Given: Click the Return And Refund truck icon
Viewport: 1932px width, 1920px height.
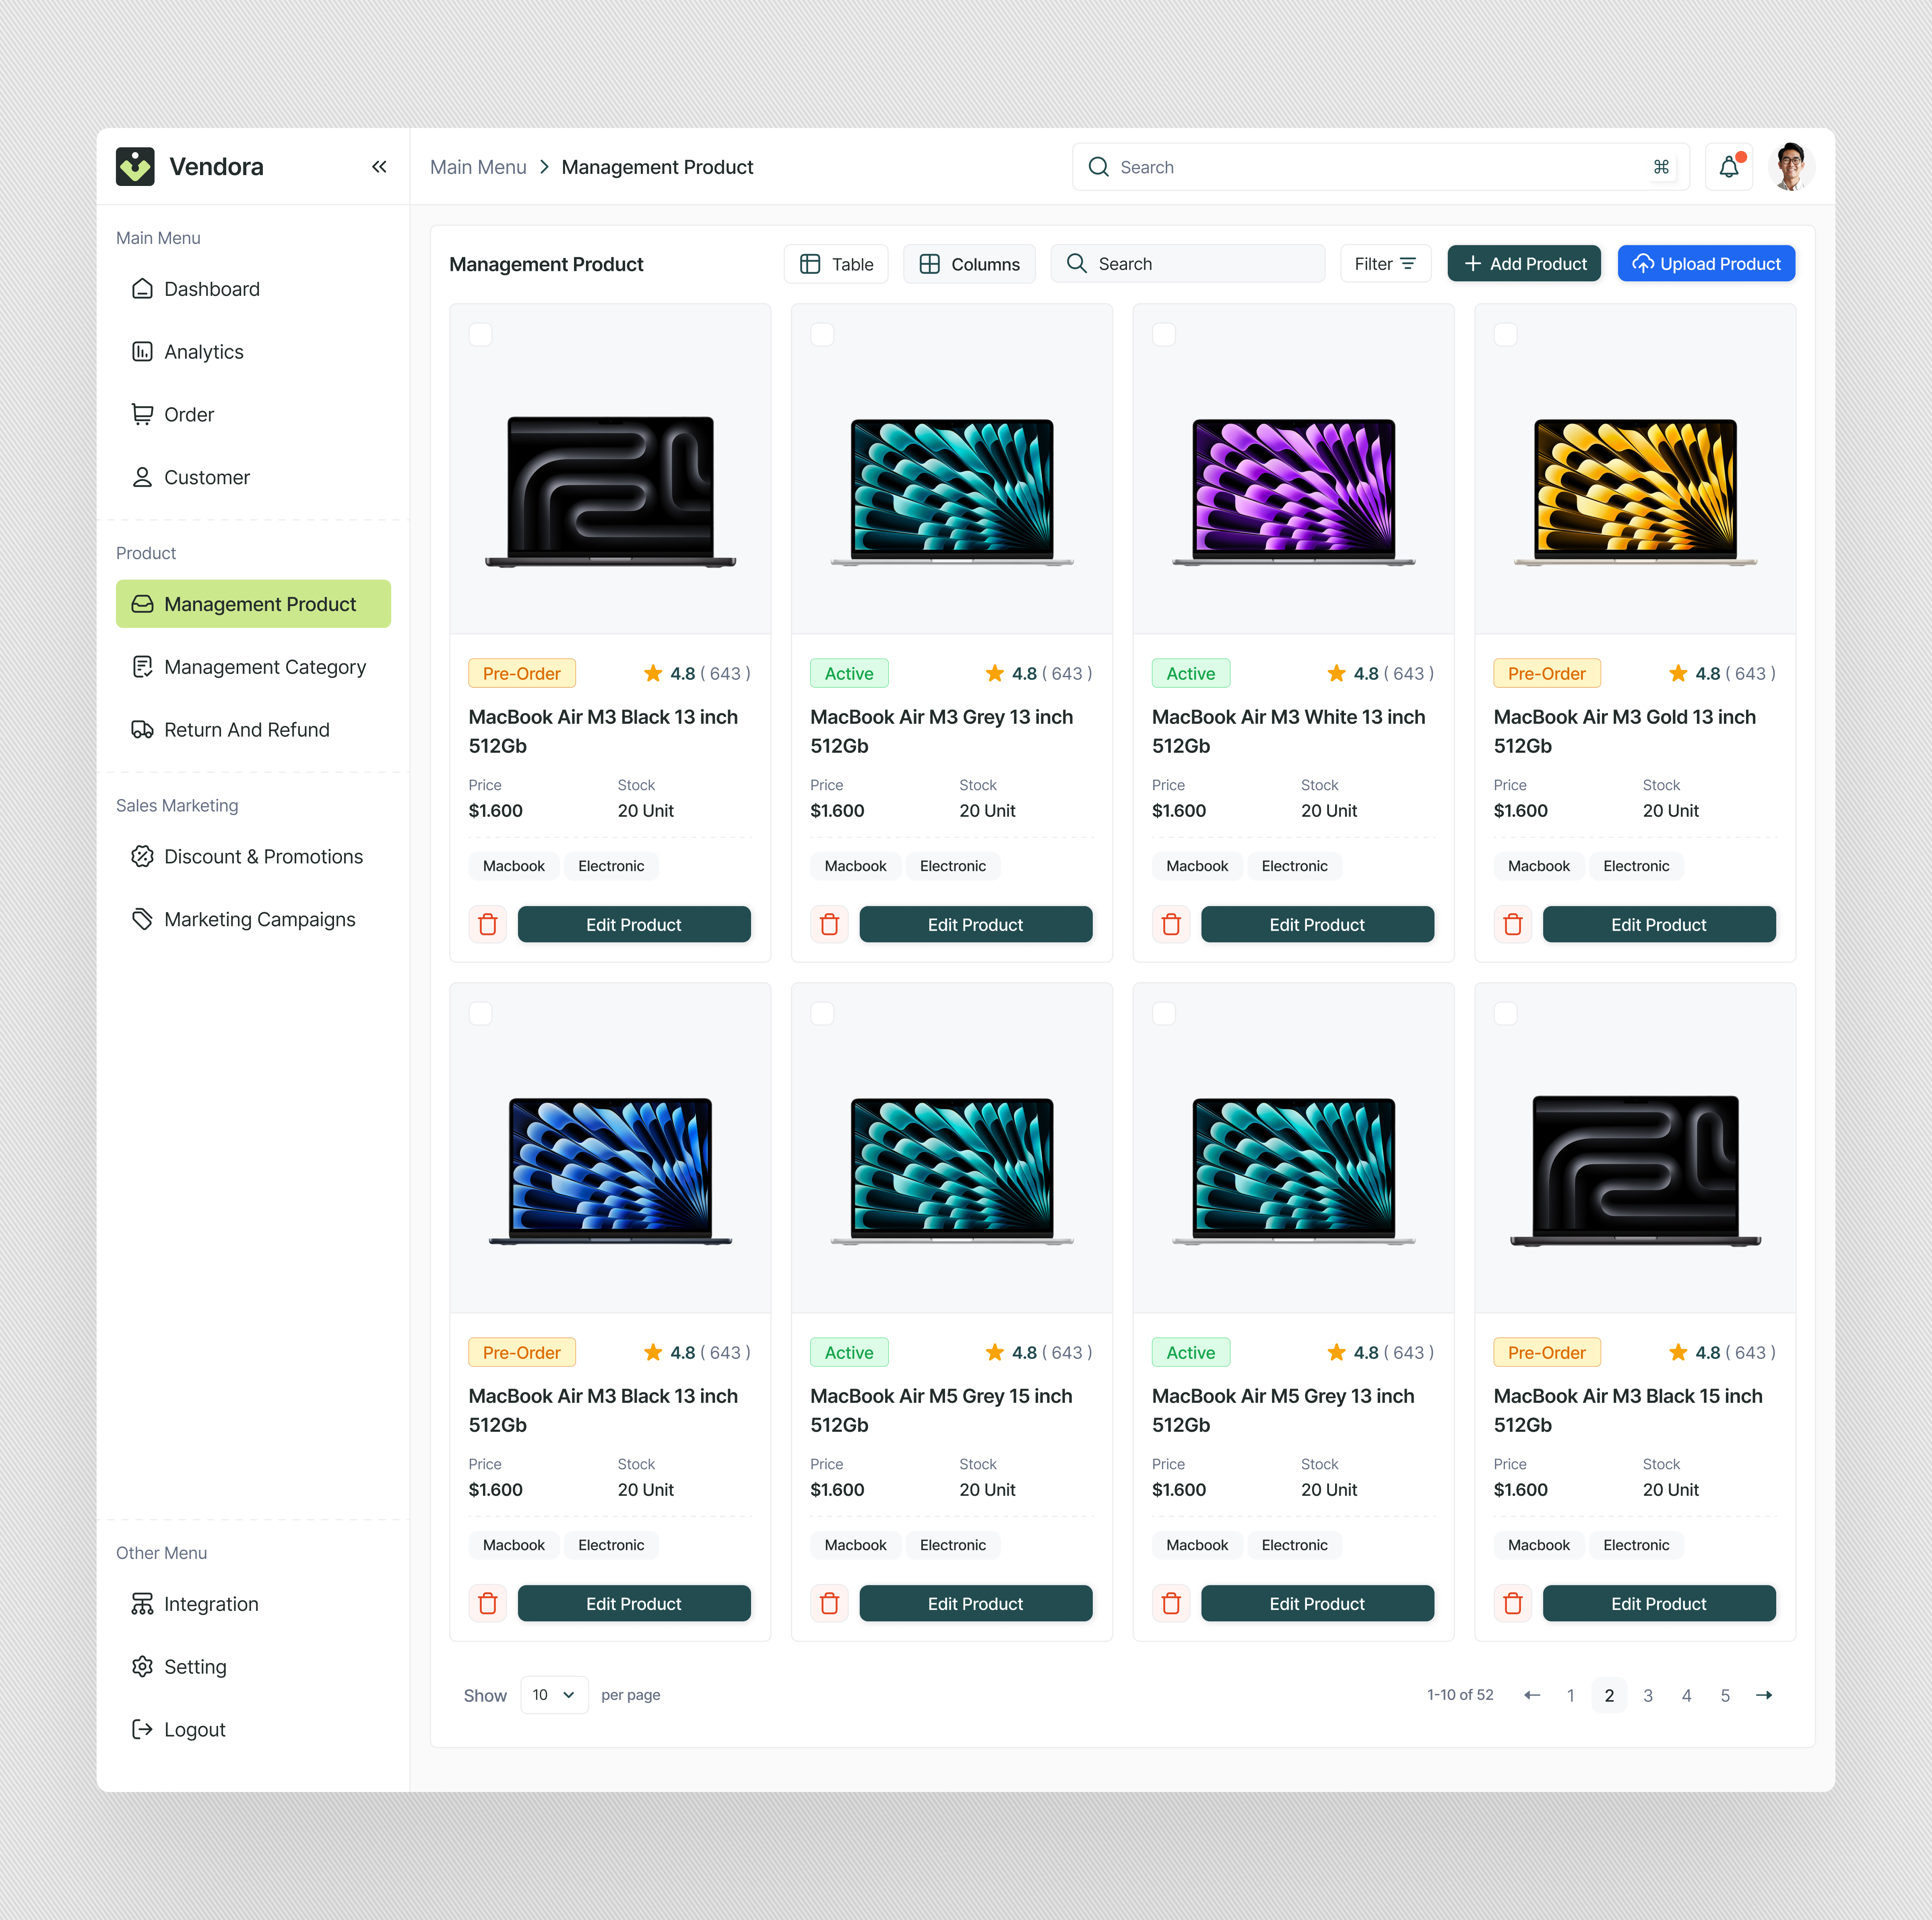Looking at the screenshot, I should pos(143,729).
